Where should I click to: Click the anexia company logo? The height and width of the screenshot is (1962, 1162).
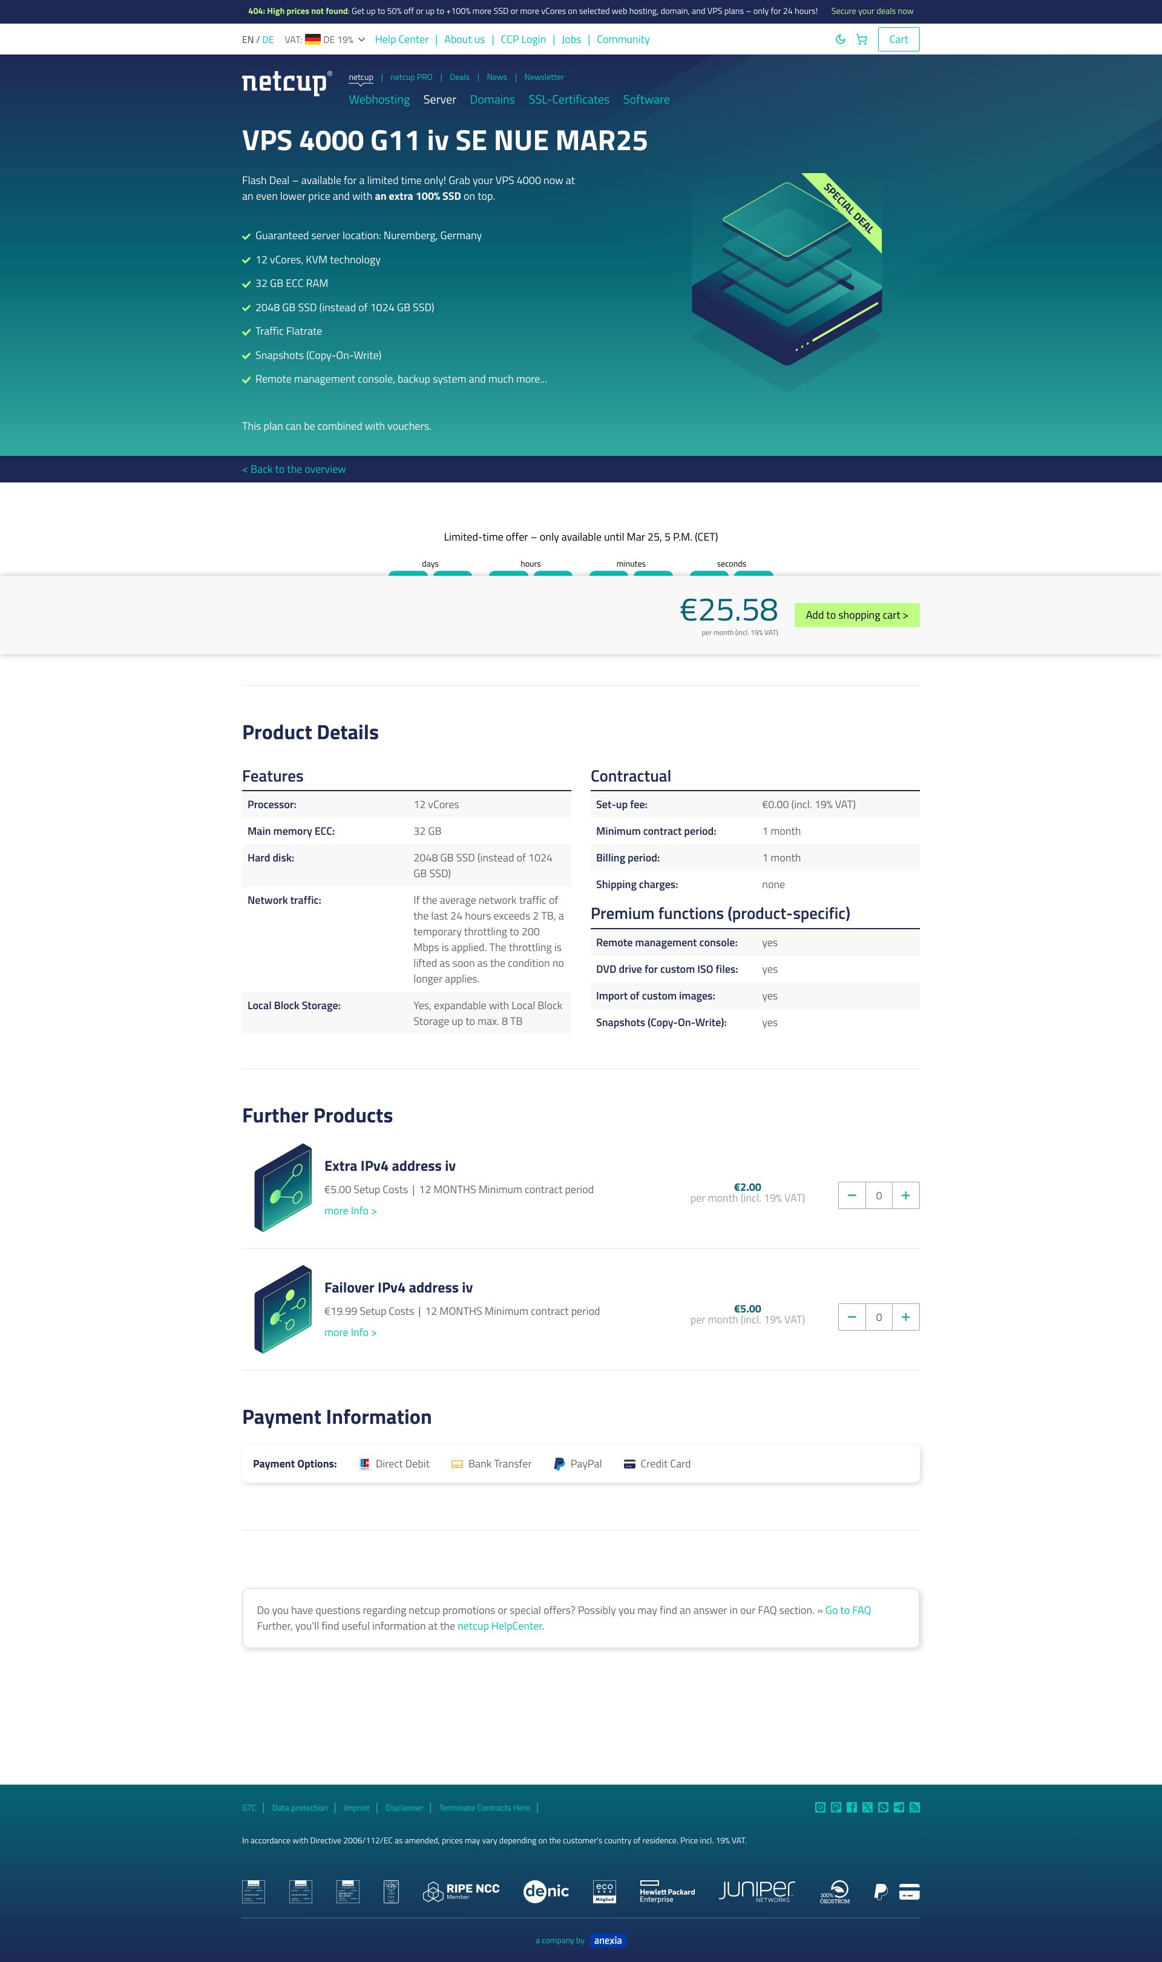[x=608, y=1940]
